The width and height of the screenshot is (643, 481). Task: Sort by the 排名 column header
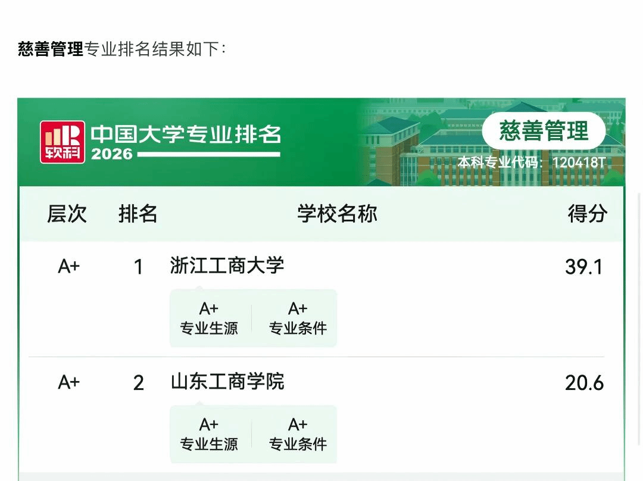[x=138, y=214]
